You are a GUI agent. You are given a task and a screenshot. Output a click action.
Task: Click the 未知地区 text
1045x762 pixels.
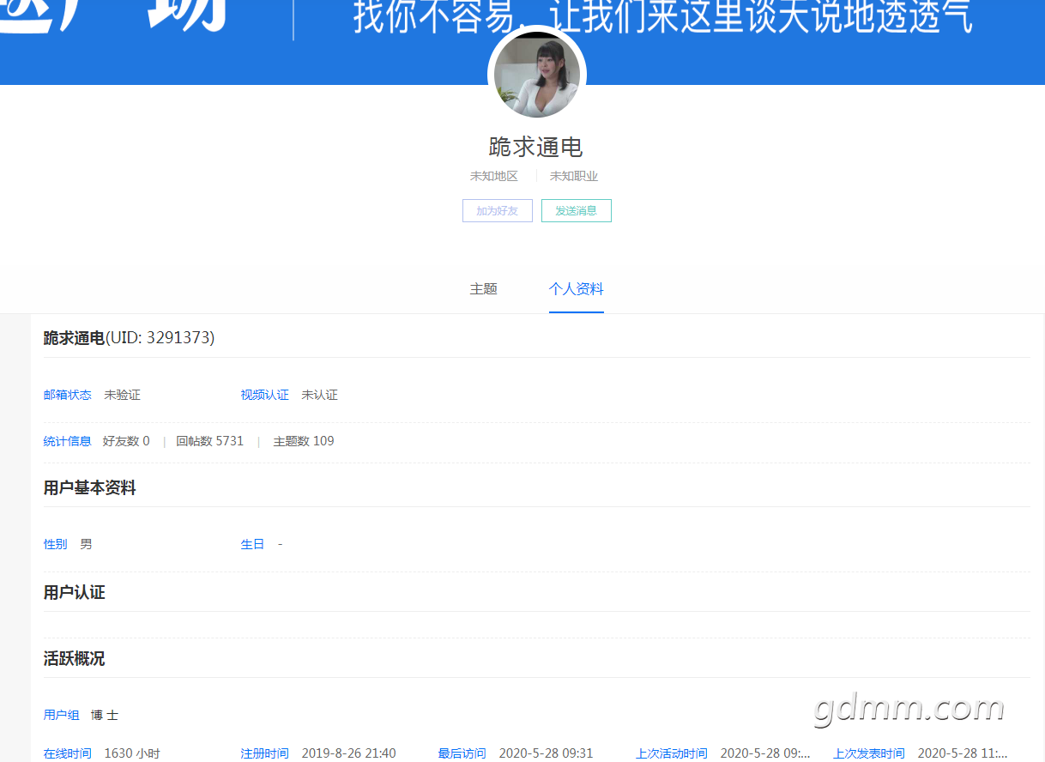(494, 176)
